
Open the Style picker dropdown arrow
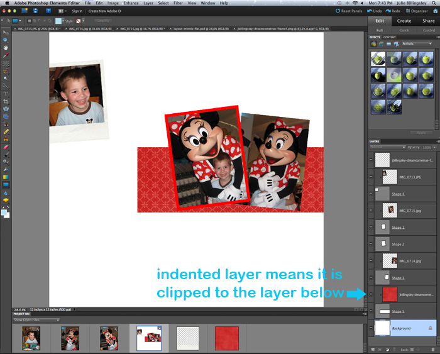pyautogui.click(x=84, y=21)
